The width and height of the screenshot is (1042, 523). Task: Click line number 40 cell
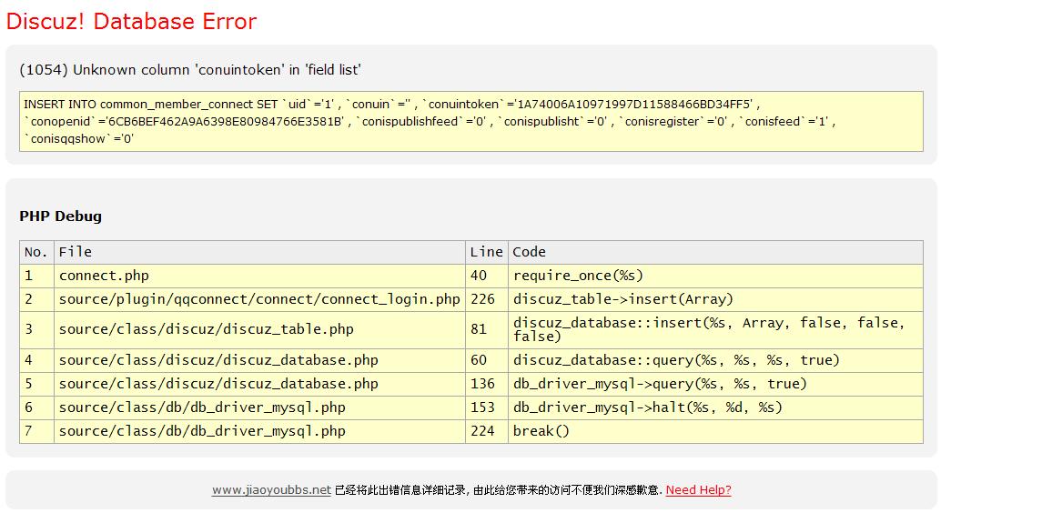point(487,276)
